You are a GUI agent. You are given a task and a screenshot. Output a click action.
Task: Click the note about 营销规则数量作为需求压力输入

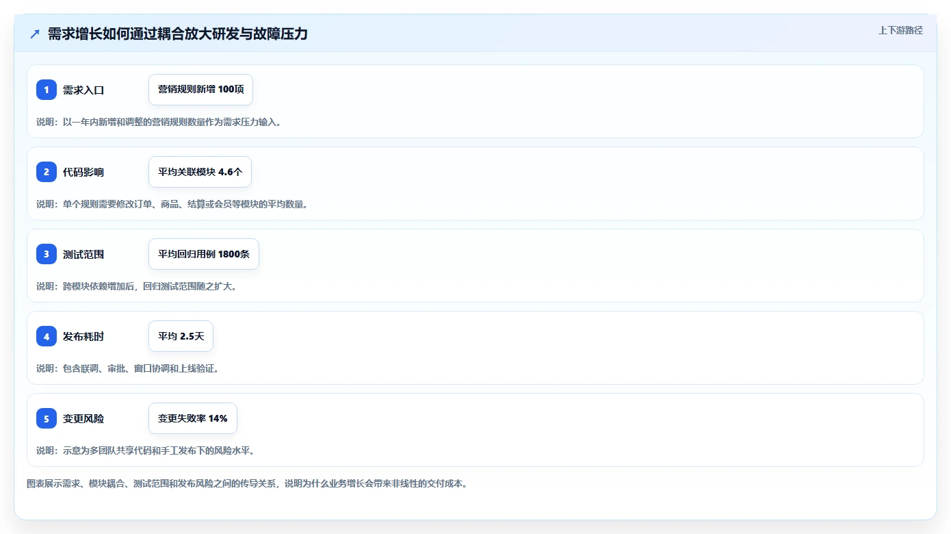[159, 122]
